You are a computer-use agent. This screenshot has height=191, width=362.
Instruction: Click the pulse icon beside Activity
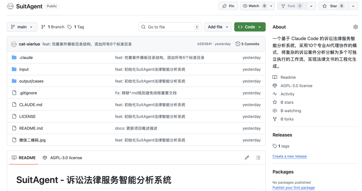pyautogui.click(x=275, y=94)
